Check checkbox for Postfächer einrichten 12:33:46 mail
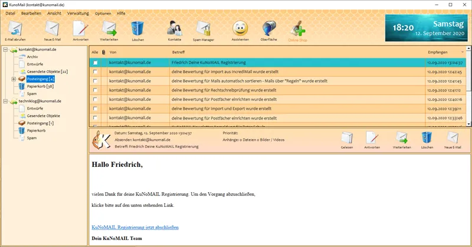This screenshot has height=247, width=472. click(x=96, y=118)
